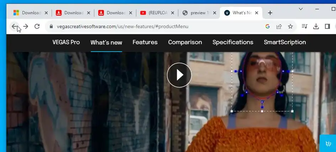Expand the tab search chevron
This screenshot has height=152, width=336.
[x=301, y=9]
